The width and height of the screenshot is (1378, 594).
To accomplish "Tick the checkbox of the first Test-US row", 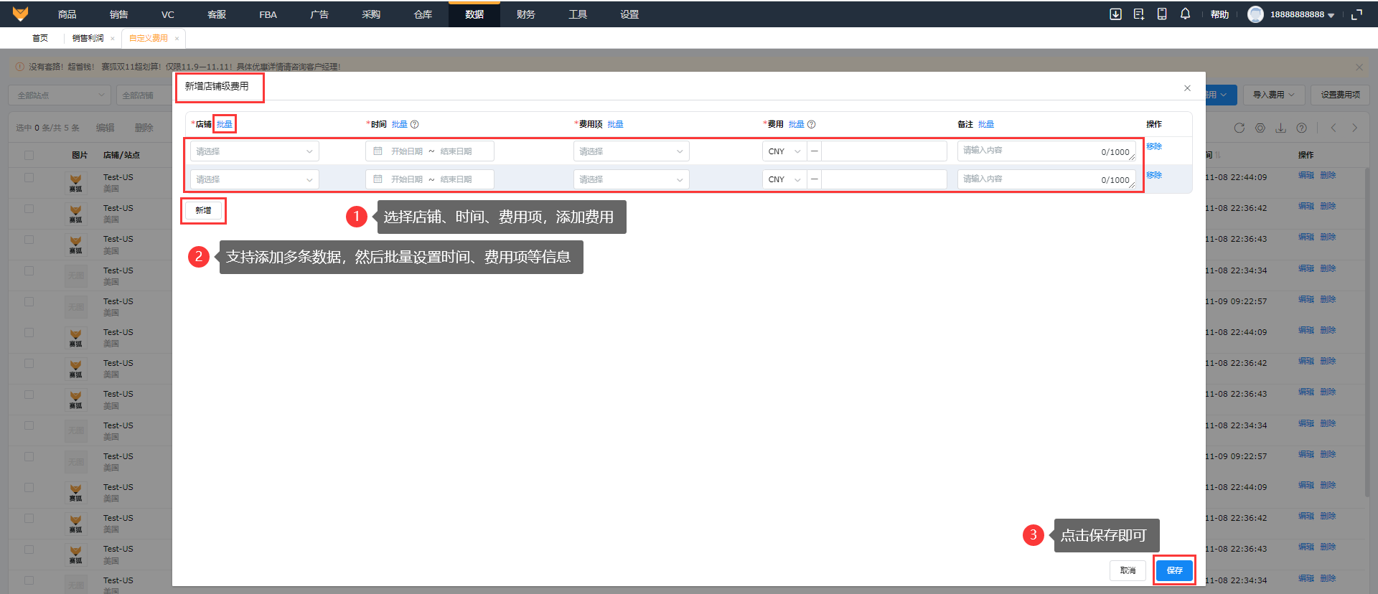I will [x=29, y=177].
